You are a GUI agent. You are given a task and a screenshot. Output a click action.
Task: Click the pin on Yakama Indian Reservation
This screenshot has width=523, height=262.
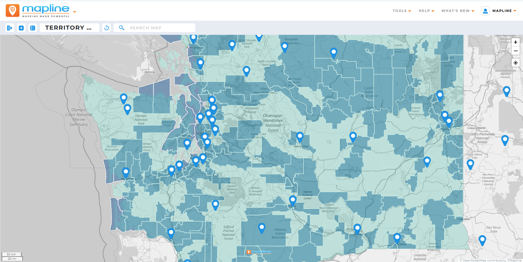pyautogui.click(x=262, y=228)
